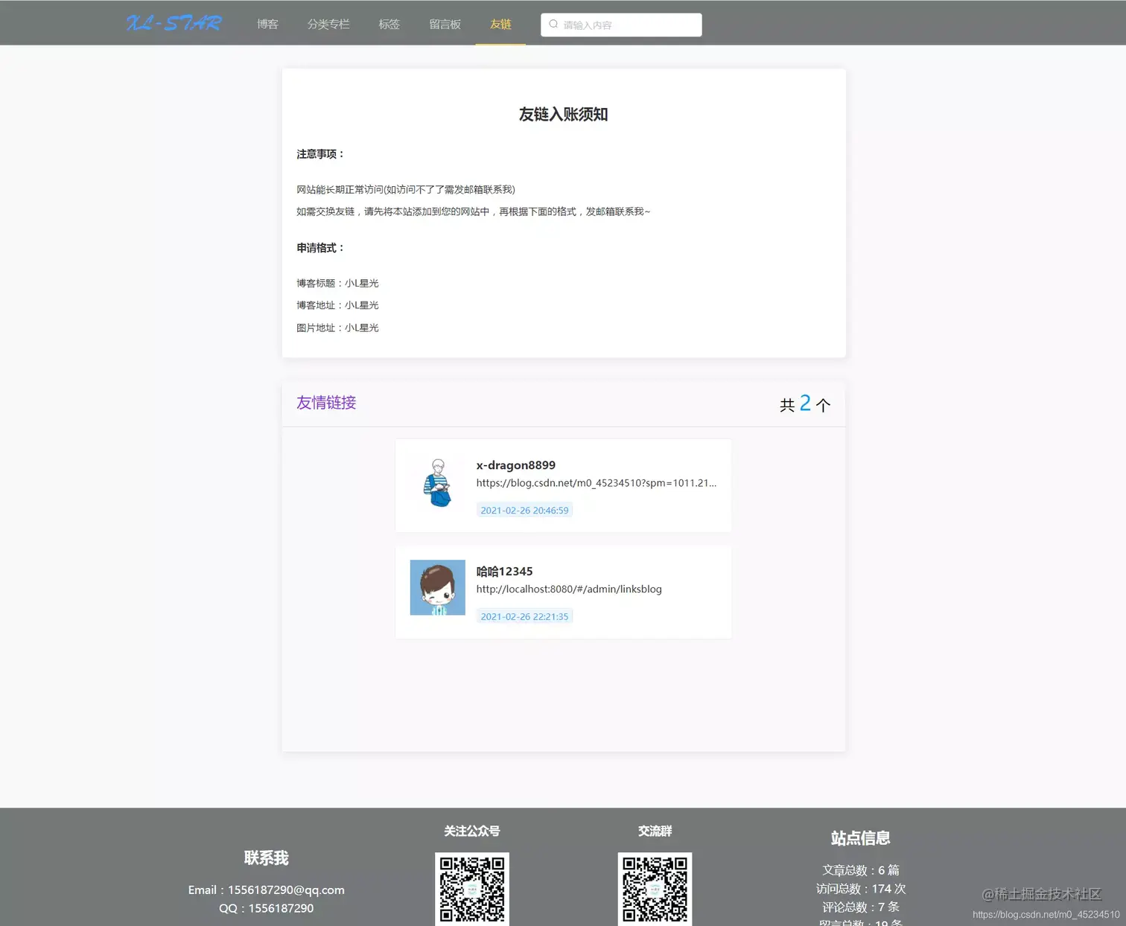Click the timestamp badge 2021-02-26 22:21:35
Image resolution: width=1126 pixels, height=926 pixels.
tap(524, 616)
